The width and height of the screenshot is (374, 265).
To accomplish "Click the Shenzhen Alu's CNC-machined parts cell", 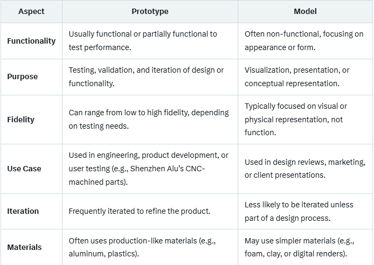I will [x=148, y=169].
